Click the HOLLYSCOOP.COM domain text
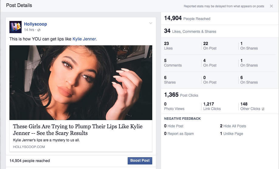279x169 pixels. click(29, 147)
